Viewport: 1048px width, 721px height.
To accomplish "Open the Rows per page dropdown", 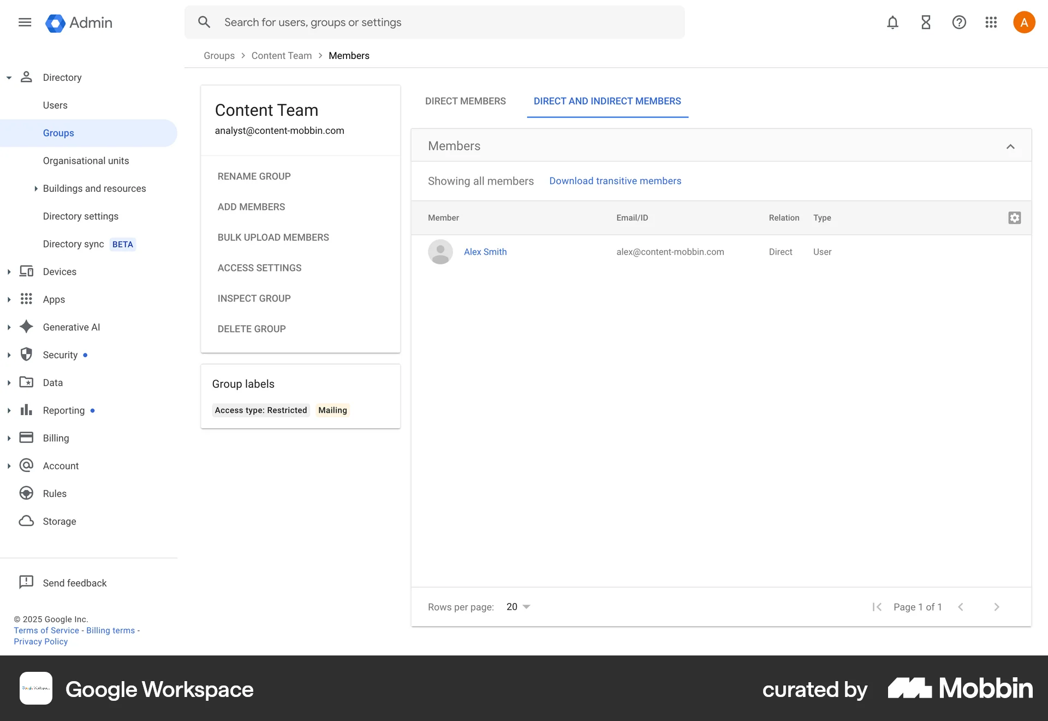I will point(516,606).
